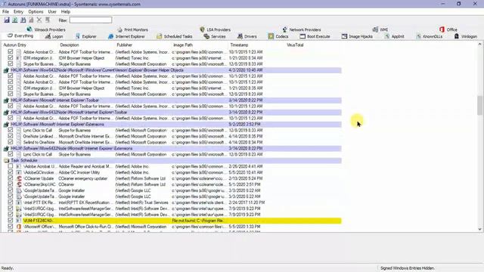Click the Winsock Providers tab icon
Image resolution: width=484 pixels, height=272 pixels.
click(29, 29)
